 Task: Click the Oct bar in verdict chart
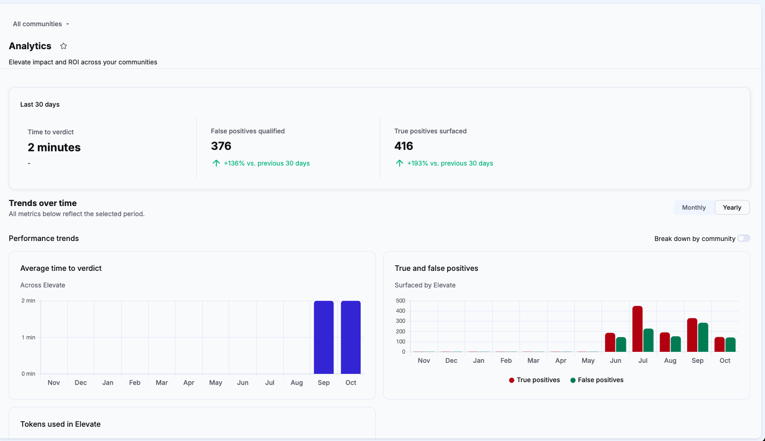pos(350,337)
